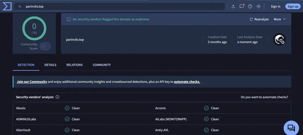The width and height of the screenshot is (303, 135).
Task: Open the notifications chat icon
Action: [242, 6]
